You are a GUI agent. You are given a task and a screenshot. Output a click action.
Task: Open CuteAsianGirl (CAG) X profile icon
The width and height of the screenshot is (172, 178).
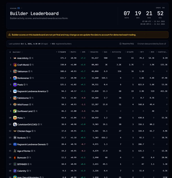41,124
